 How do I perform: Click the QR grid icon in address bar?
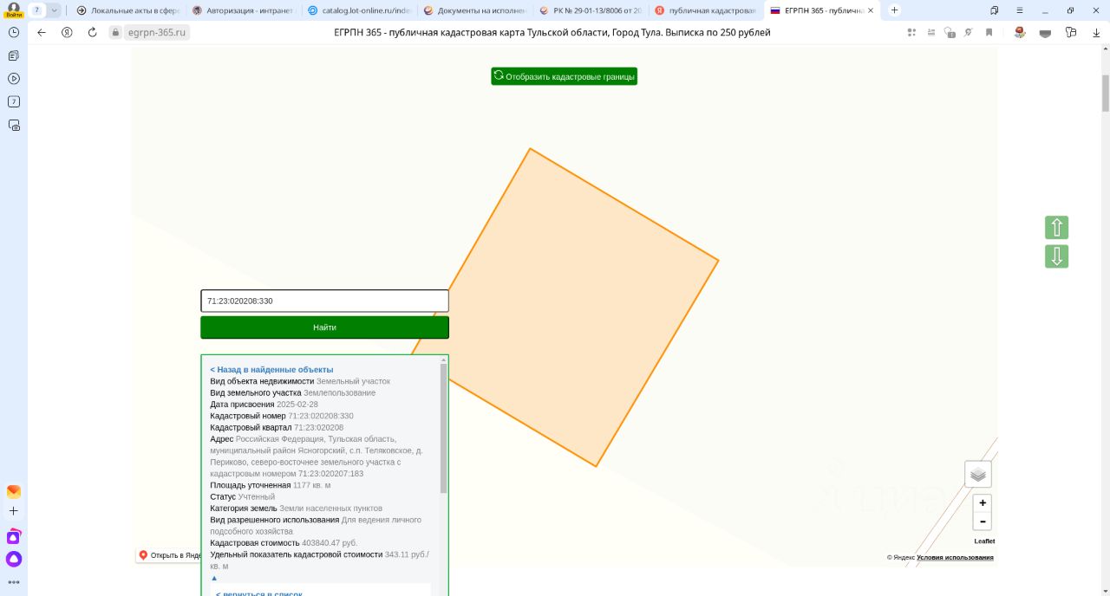[911, 32]
